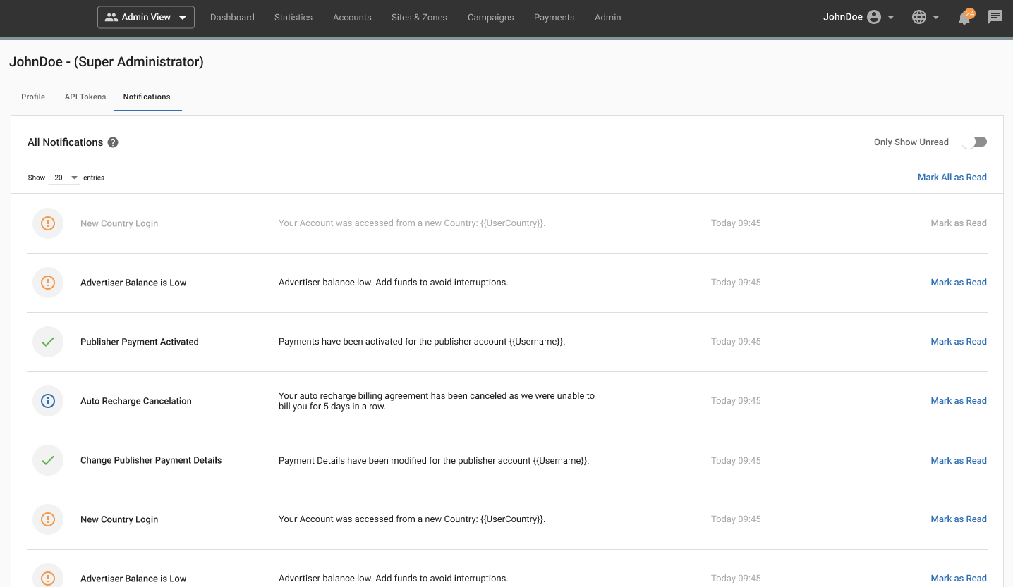Click the help icon beside All Notifications
The height and width of the screenshot is (587, 1013).
(x=113, y=142)
